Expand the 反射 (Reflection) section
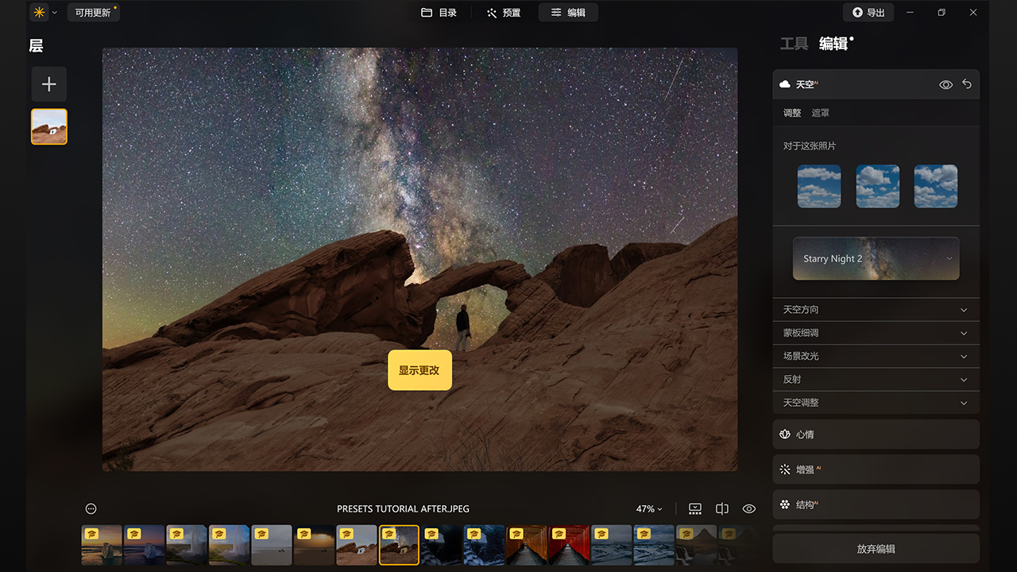Screen dimensions: 1017x572 click(876, 379)
